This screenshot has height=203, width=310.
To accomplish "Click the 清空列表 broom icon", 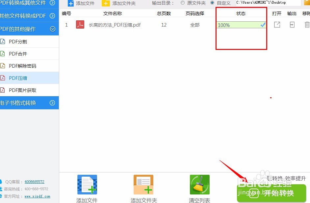I will click(199, 185).
